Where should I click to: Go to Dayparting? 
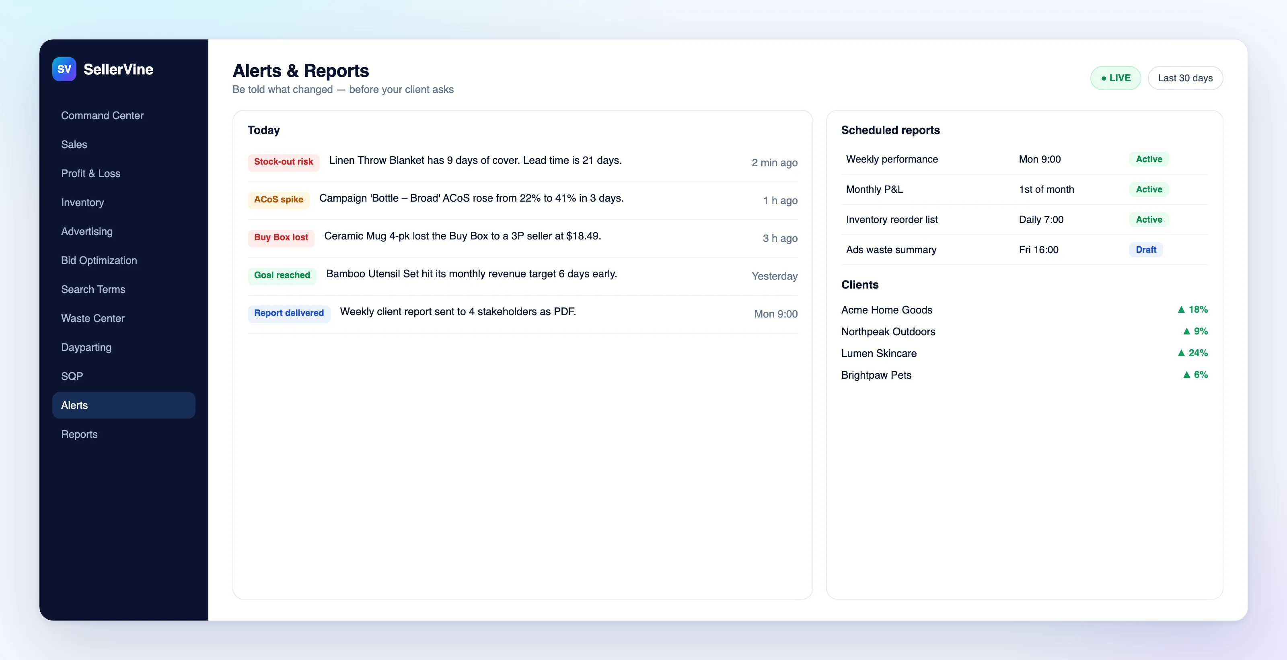(123, 347)
